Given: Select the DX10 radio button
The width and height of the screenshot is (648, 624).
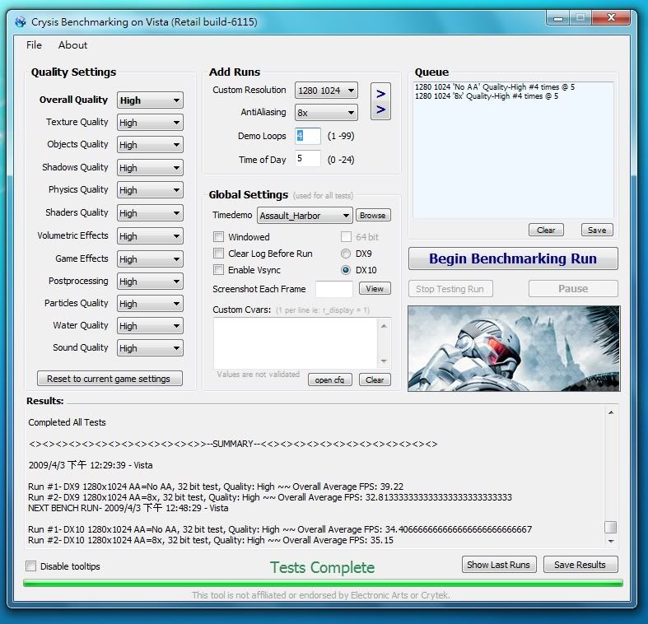Looking at the screenshot, I should coord(346,270).
